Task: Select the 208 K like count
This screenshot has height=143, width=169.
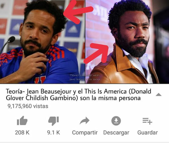Action: 22,132
